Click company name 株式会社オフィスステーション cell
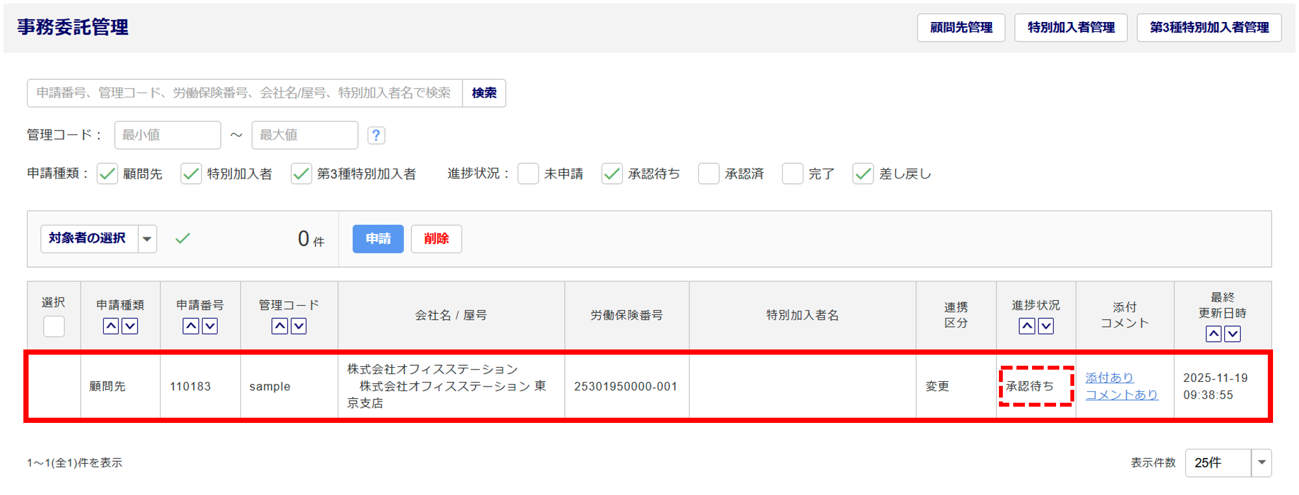The height and width of the screenshot is (495, 1299). pyautogui.click(x=451, y=386)
